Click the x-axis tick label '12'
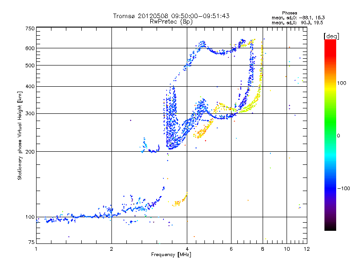 pyautogui.click(x=307, y=249)
